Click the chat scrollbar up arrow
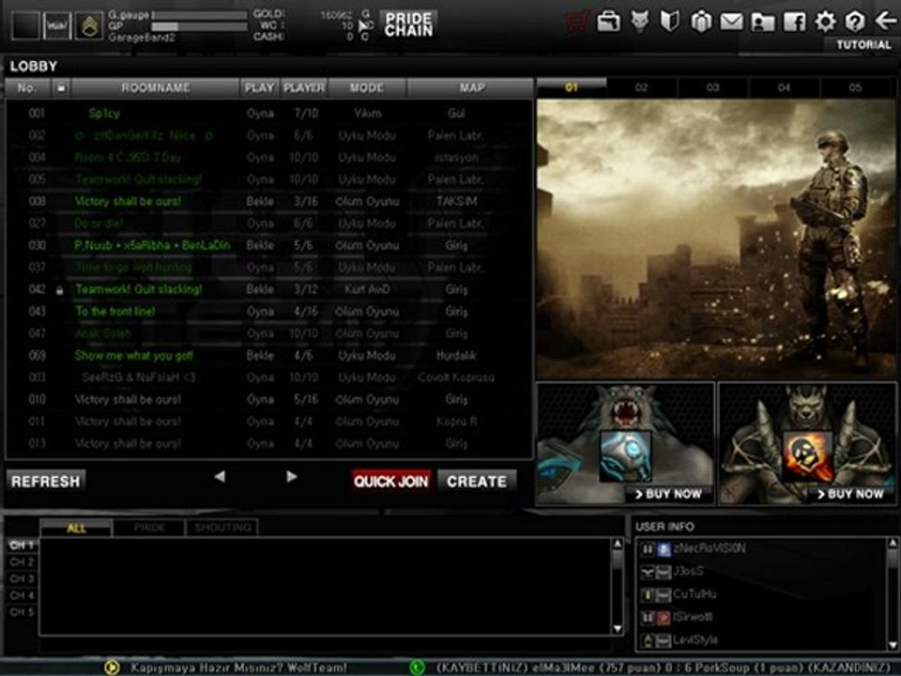The width and height of the screenshot is (901, 676). 618,544
